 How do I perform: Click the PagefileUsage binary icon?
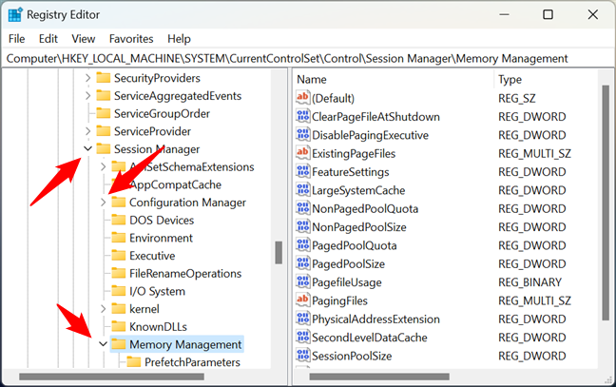pos(302,282)
